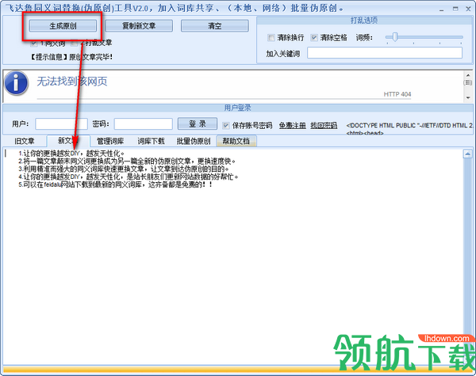The width and height of the screenshot is (476, 376).
Task: Click article line 3 starting 利用精准
Action: [x=123, y=169]
